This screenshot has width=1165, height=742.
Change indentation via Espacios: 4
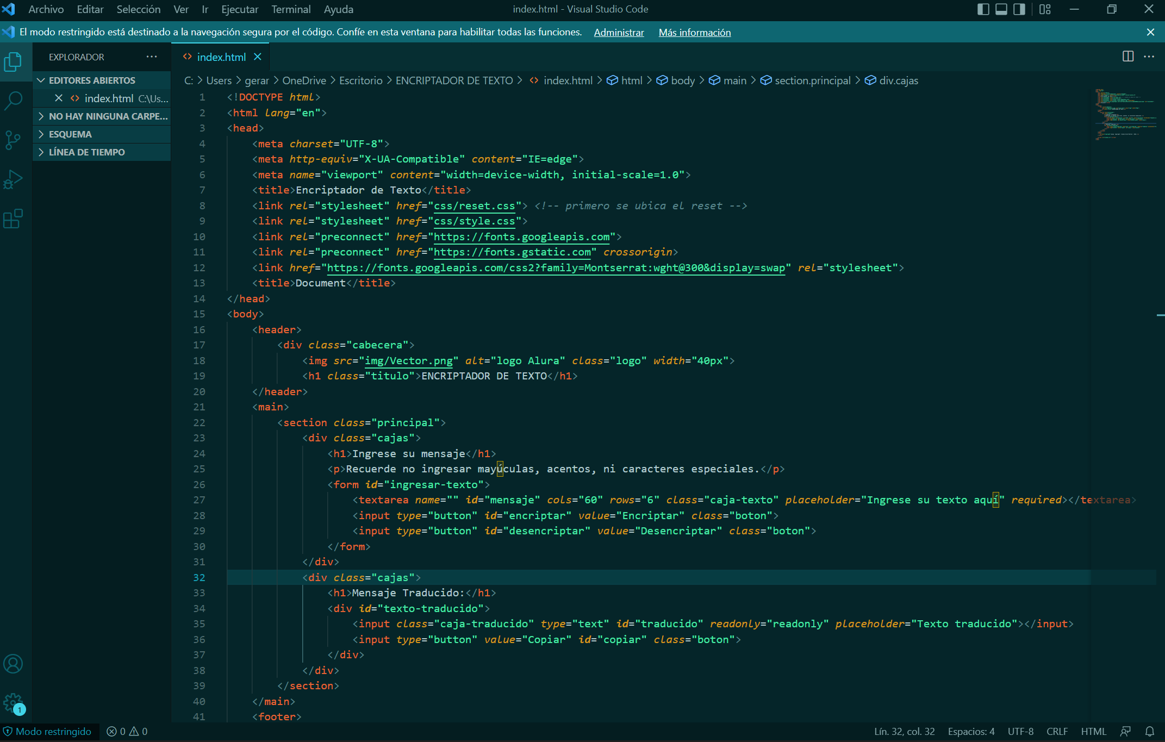coord(971,732)
